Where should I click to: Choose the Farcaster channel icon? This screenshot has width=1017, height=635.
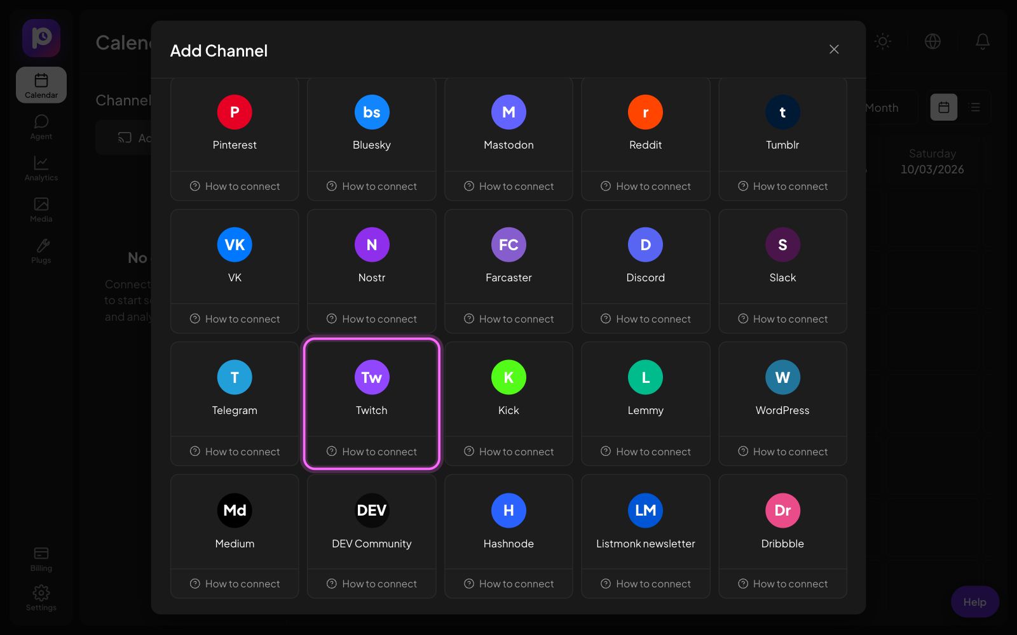click(x=508, y=245)
